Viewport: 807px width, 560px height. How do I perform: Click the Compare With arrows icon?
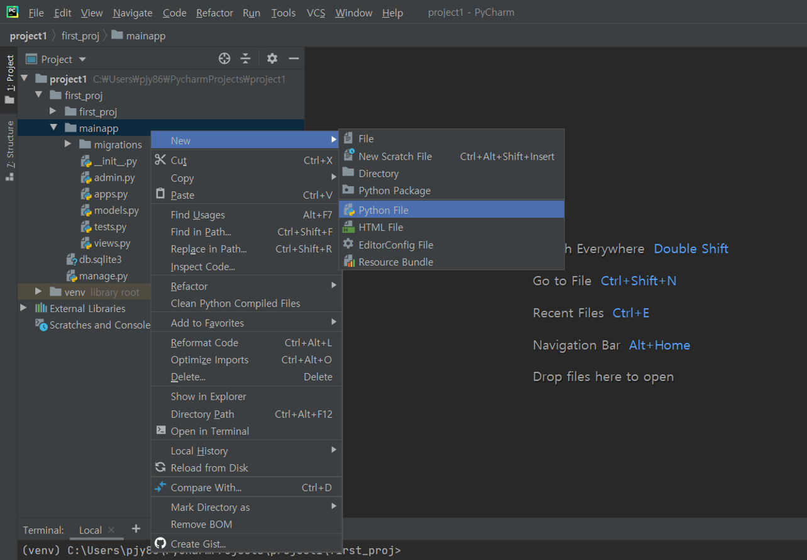click(161, 486)
